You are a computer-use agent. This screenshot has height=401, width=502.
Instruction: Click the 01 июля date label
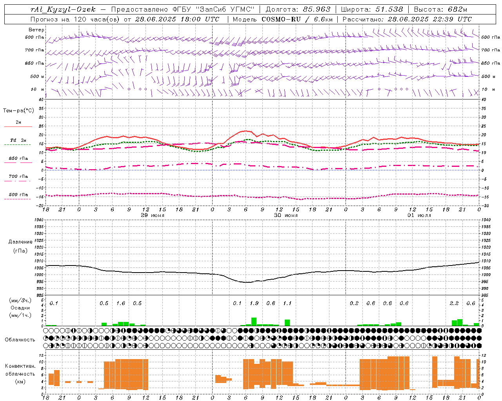coord(419,215)
